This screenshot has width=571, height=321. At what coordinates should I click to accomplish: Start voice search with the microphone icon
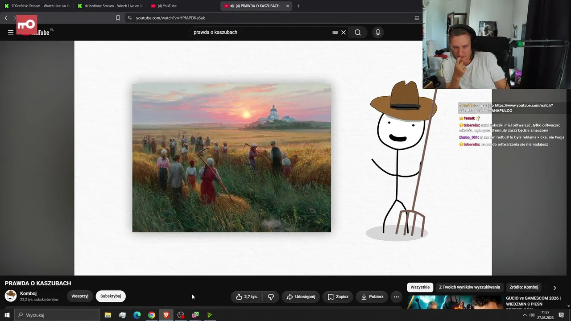point(378,32)
